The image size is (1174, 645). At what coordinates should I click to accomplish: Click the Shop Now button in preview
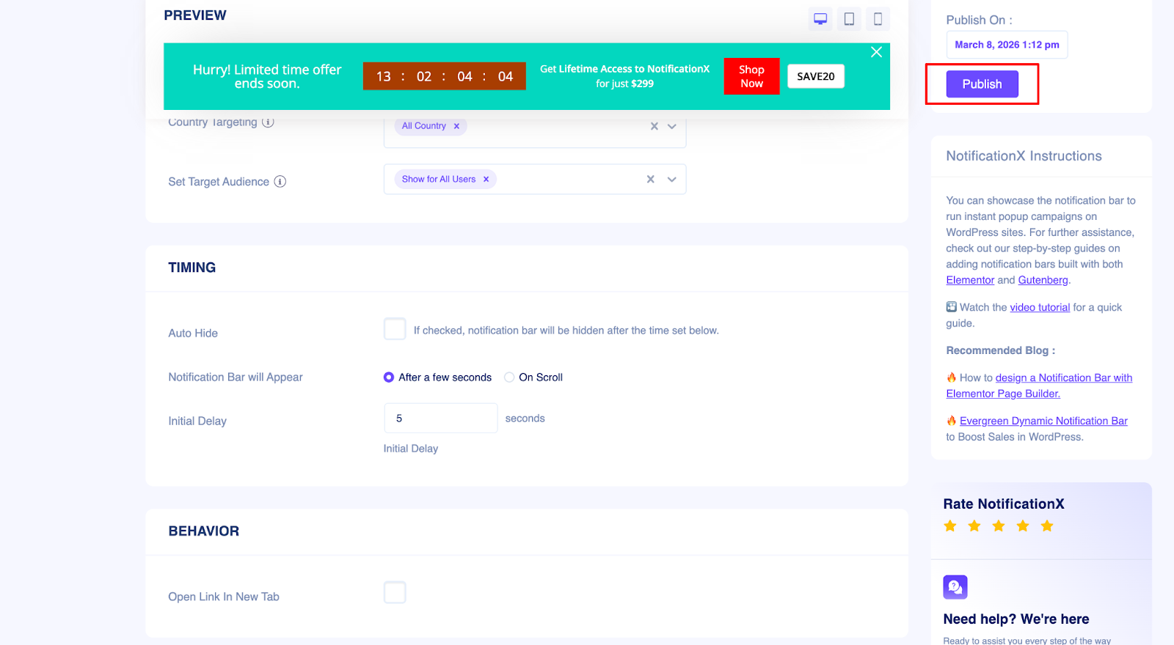[x=751, y=76]
